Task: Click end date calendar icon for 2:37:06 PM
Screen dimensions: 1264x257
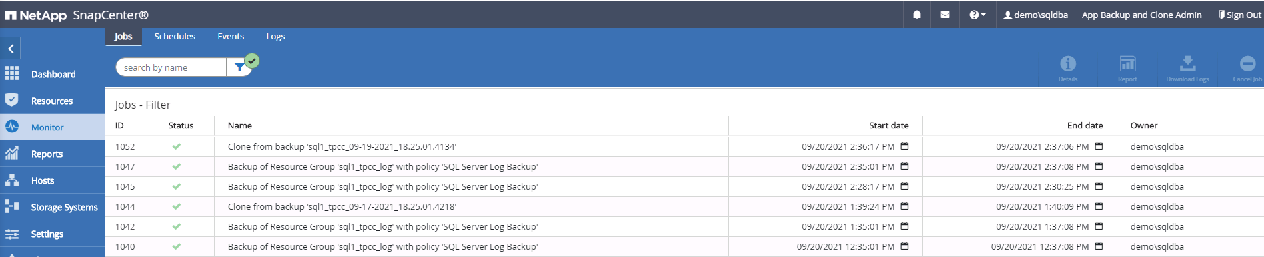Action: [x=1099, y=146]
